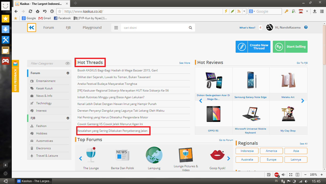Open Facebook bookmark in bookmarks bar

point(62,18)
